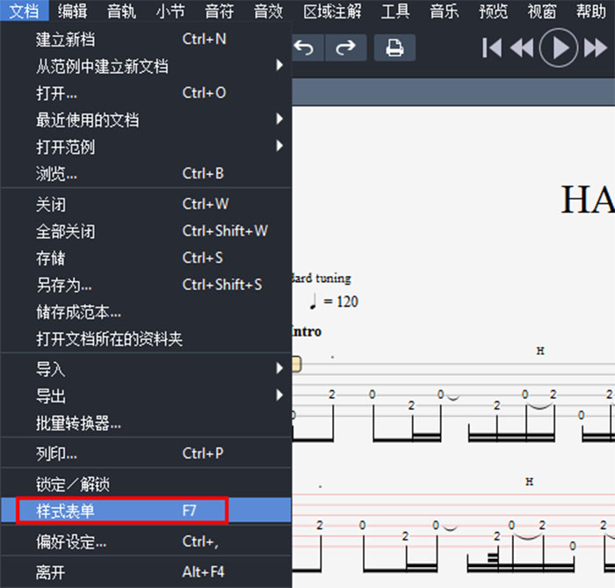Click the tempo marking 120
The image size is (615, 588).
[341, 302]
